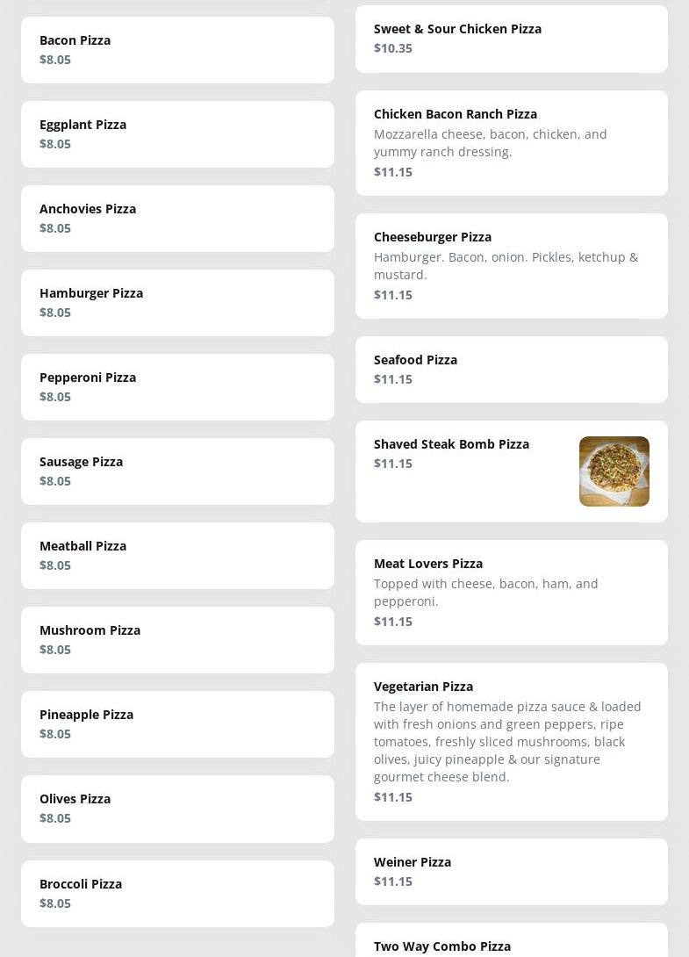Open the Vegetarian Pizza description card
This screenshot has width=689, height=957.
click(511, 742)
